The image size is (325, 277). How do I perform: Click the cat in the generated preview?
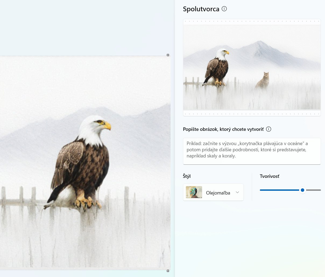click(263, 81)
